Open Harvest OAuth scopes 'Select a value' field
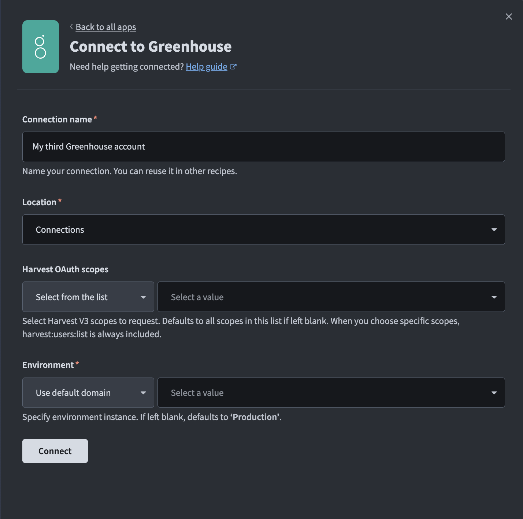 [331, 297]
